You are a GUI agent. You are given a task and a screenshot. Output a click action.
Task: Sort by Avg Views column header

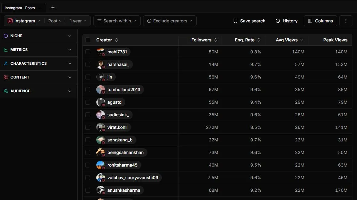pyautogui.click(x=289, y=40)
